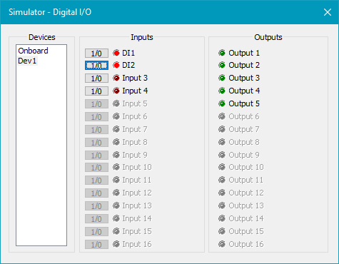This screenshot has width=339, height=264.
Task: Click the gray LED for Output 12
Action: [222, 193]
